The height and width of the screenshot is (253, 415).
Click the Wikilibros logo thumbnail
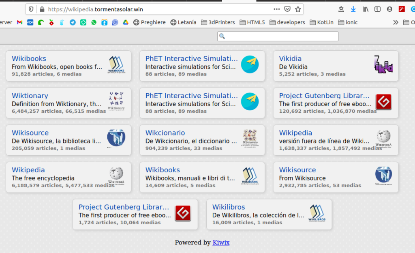(317, 213)
